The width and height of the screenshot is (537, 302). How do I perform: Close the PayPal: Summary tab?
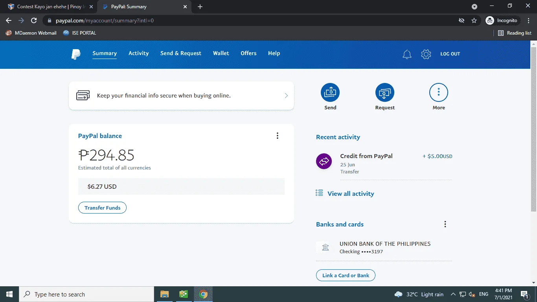[185, 7]
